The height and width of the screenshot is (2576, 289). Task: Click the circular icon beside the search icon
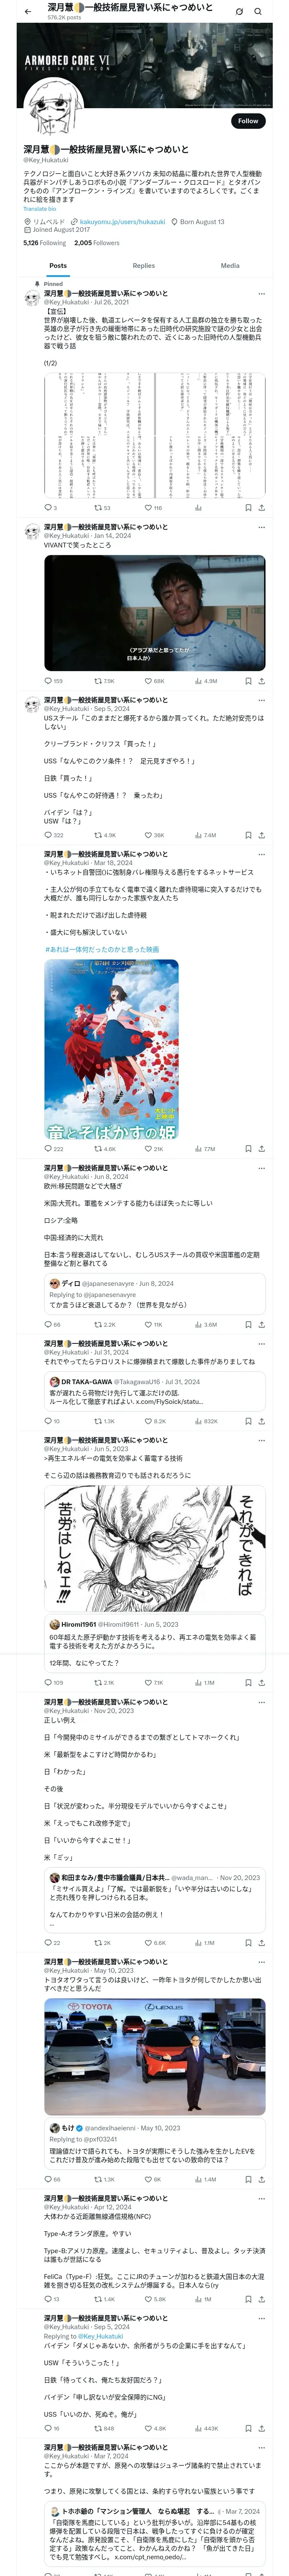click(x=239, y=12)
